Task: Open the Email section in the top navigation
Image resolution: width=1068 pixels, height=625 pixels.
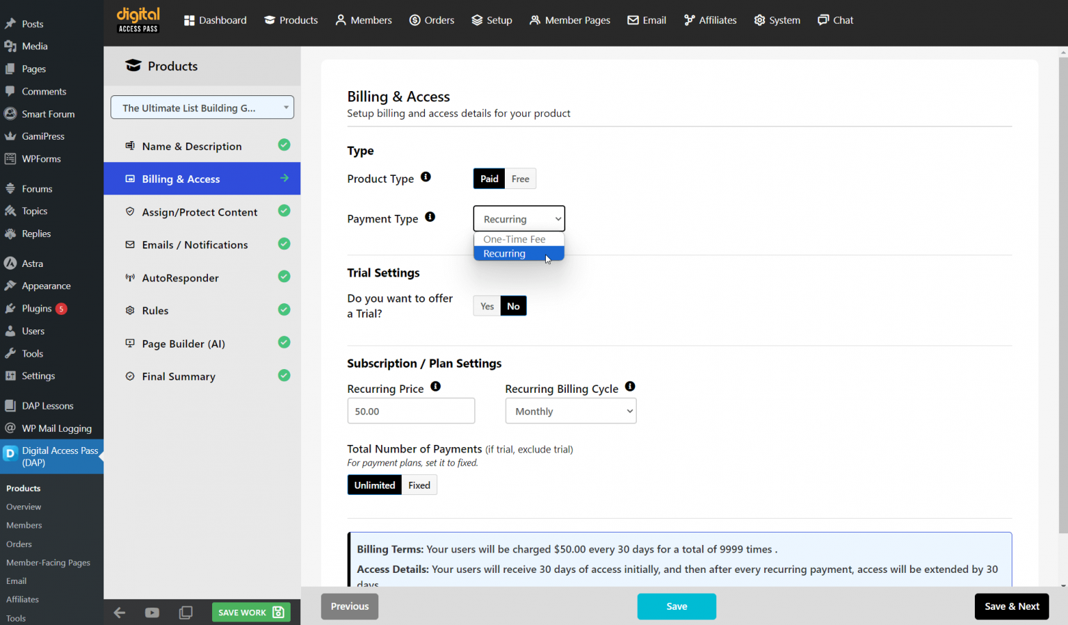Action: tap(646, 20)
